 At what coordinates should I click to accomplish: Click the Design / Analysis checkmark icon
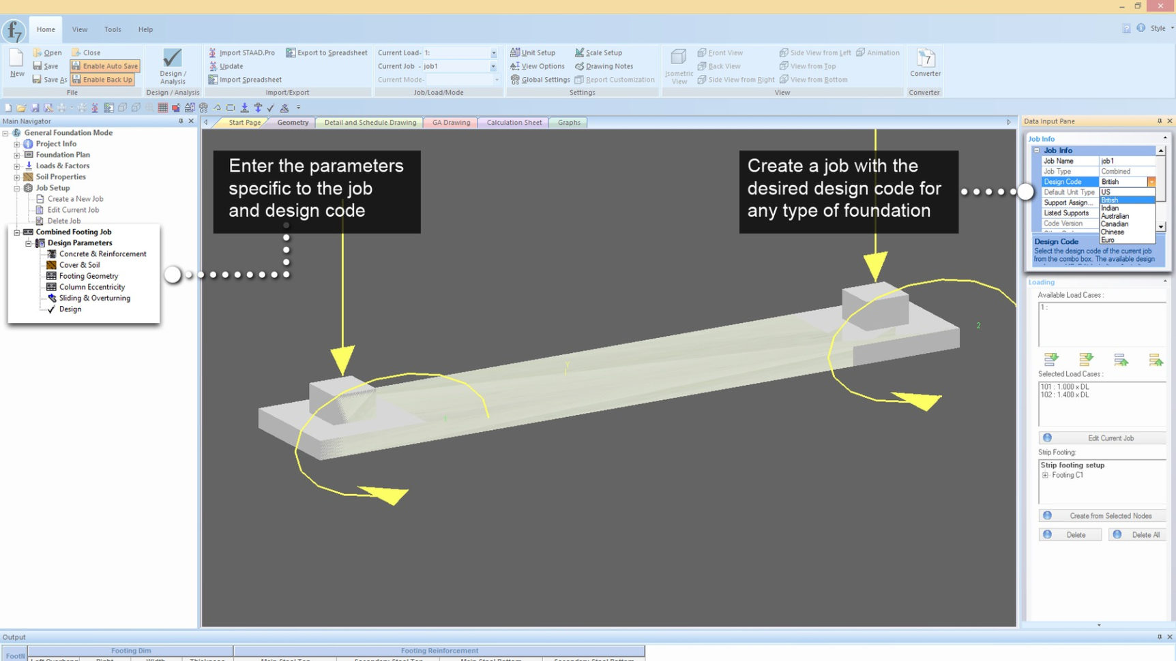coord(173,59)
